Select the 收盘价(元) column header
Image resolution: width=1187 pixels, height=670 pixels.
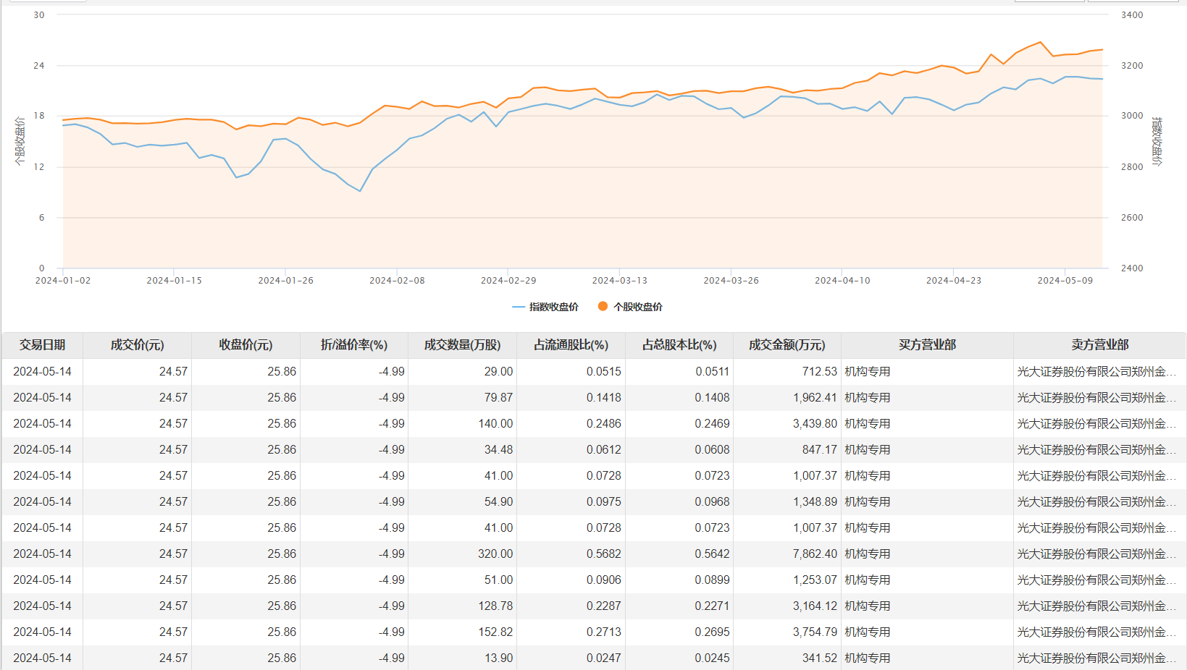coord(246,345)
